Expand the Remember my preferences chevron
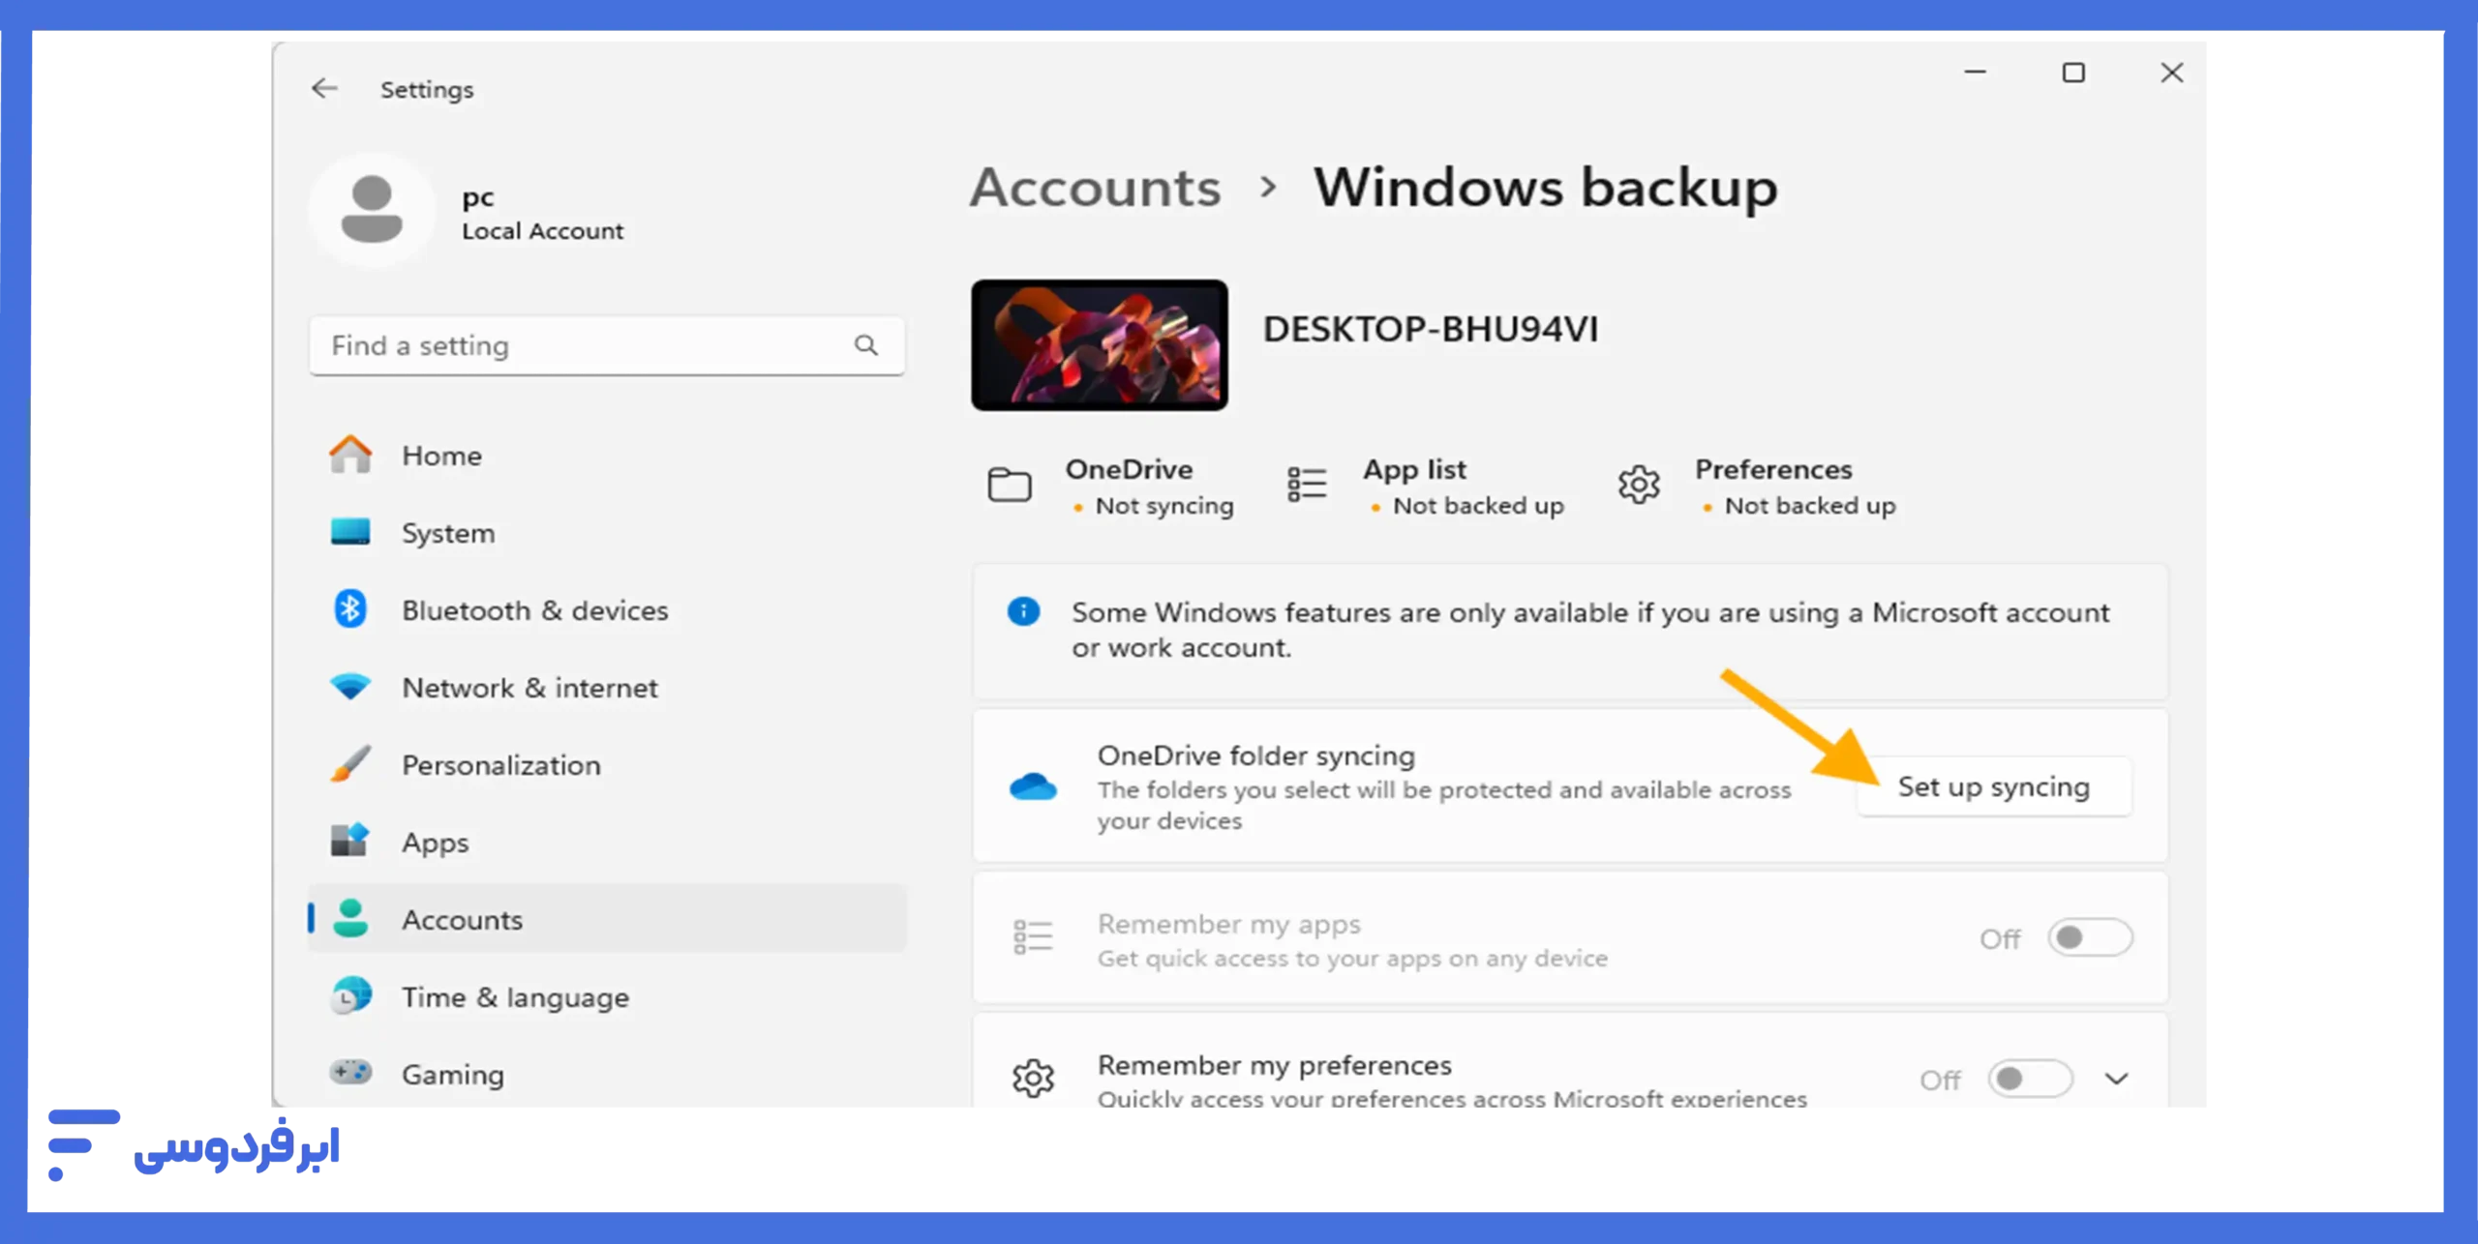The image size is (2478, 1244). pyautogui.click(x=2116, y=1078)
